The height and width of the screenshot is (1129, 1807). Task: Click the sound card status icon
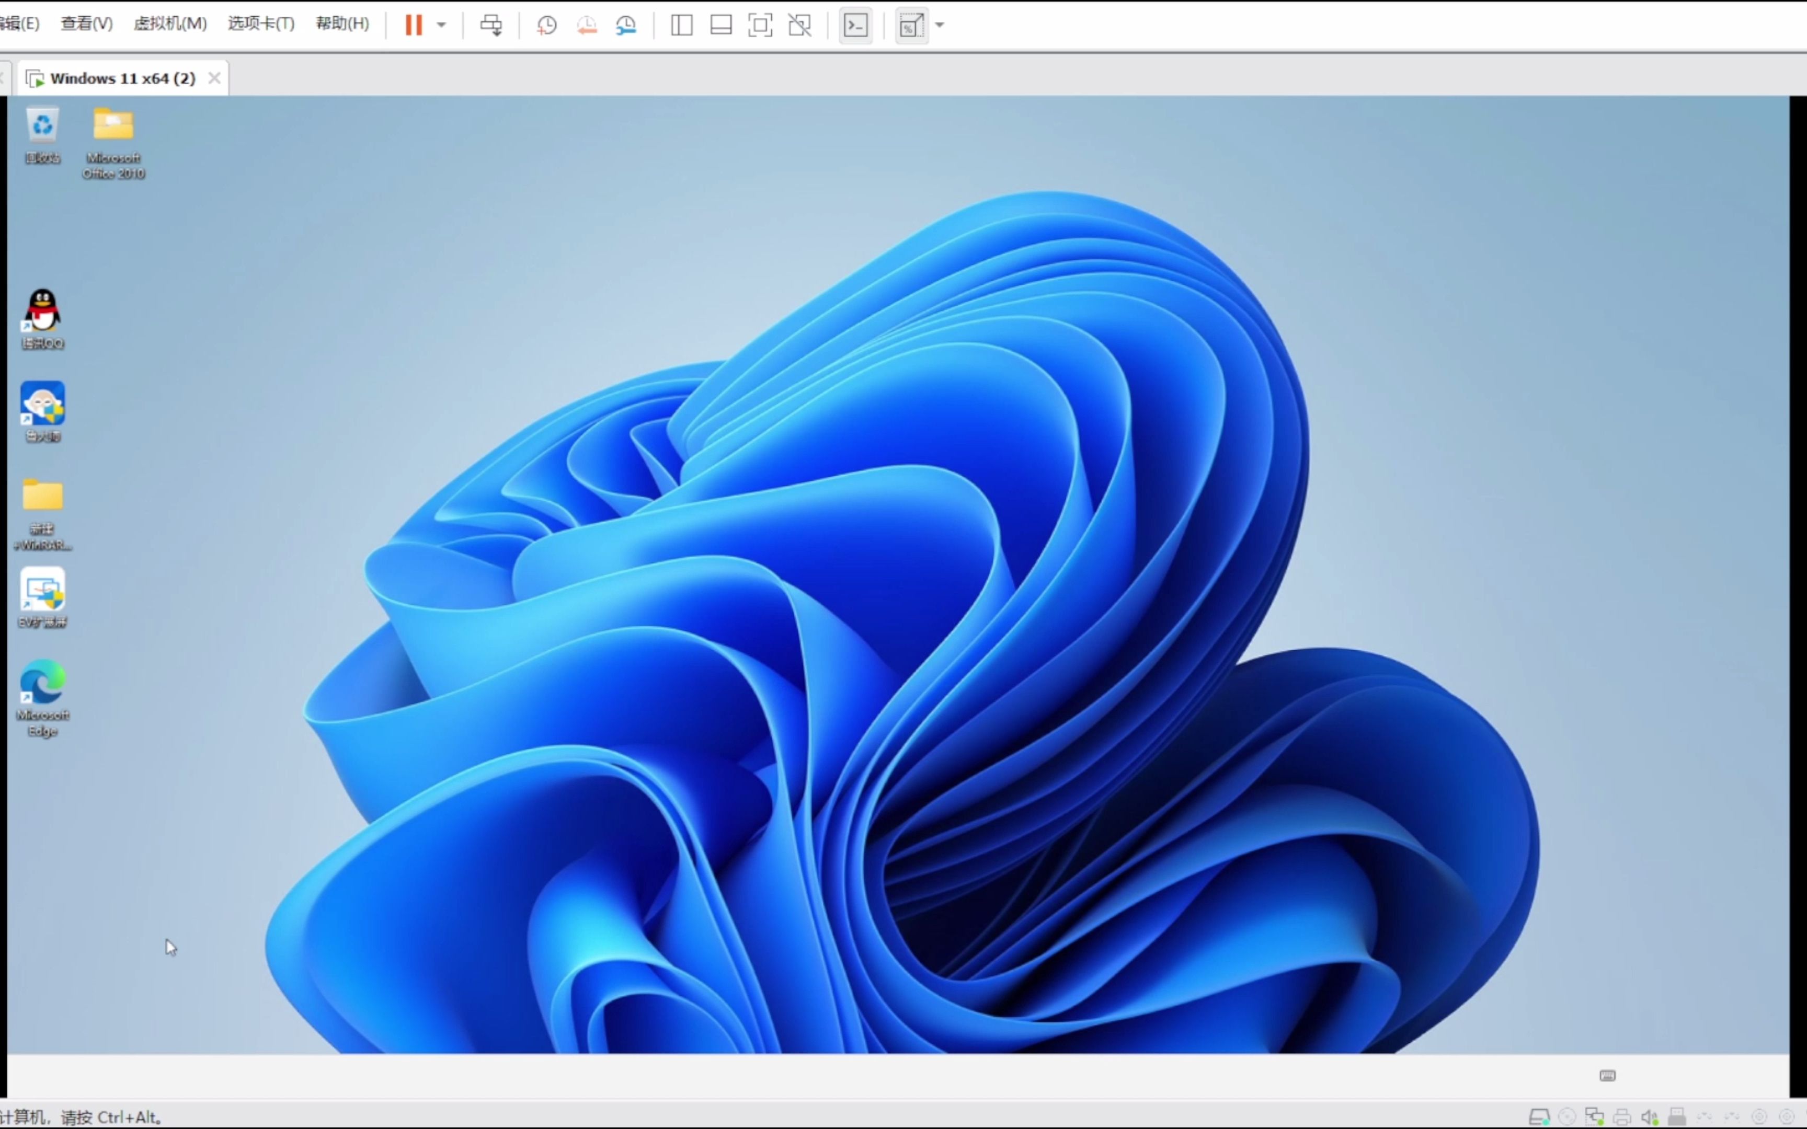(x=1650, y=1117)
